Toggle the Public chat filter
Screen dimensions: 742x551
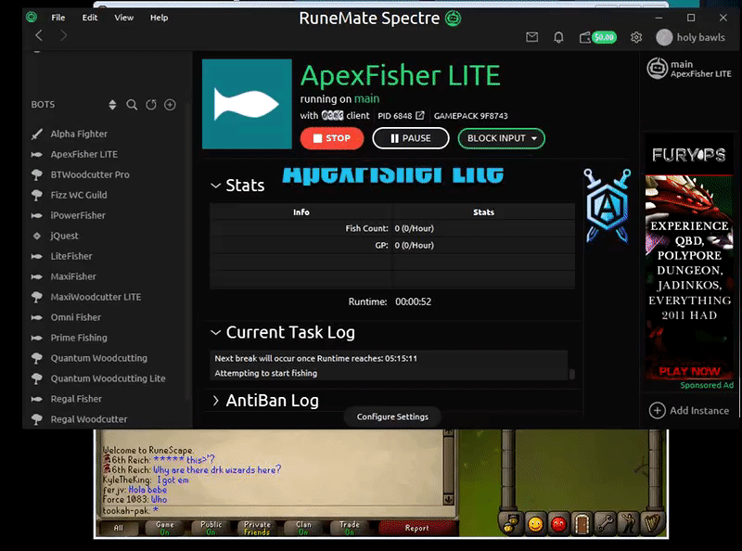pyautogui.click(x=211, y=528)
